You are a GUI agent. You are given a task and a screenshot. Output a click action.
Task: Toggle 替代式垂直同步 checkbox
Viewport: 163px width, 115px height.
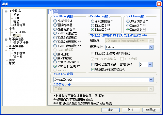(93, 65)
